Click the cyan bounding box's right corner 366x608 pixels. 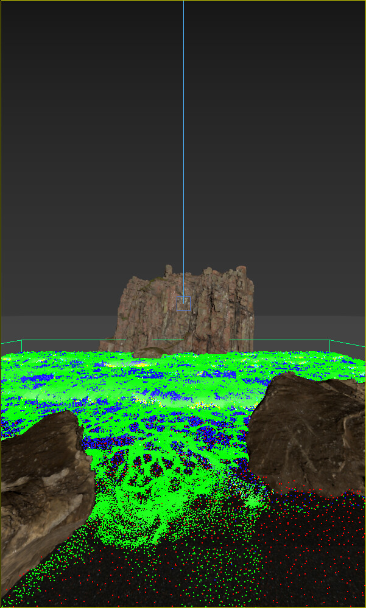(330, 340)
